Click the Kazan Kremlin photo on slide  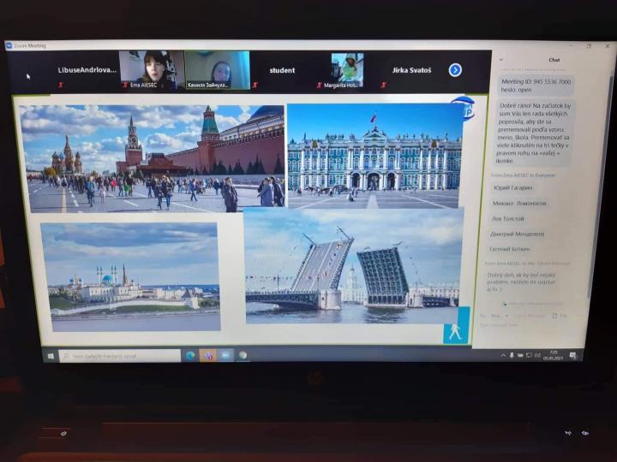[x=130, y=277]
